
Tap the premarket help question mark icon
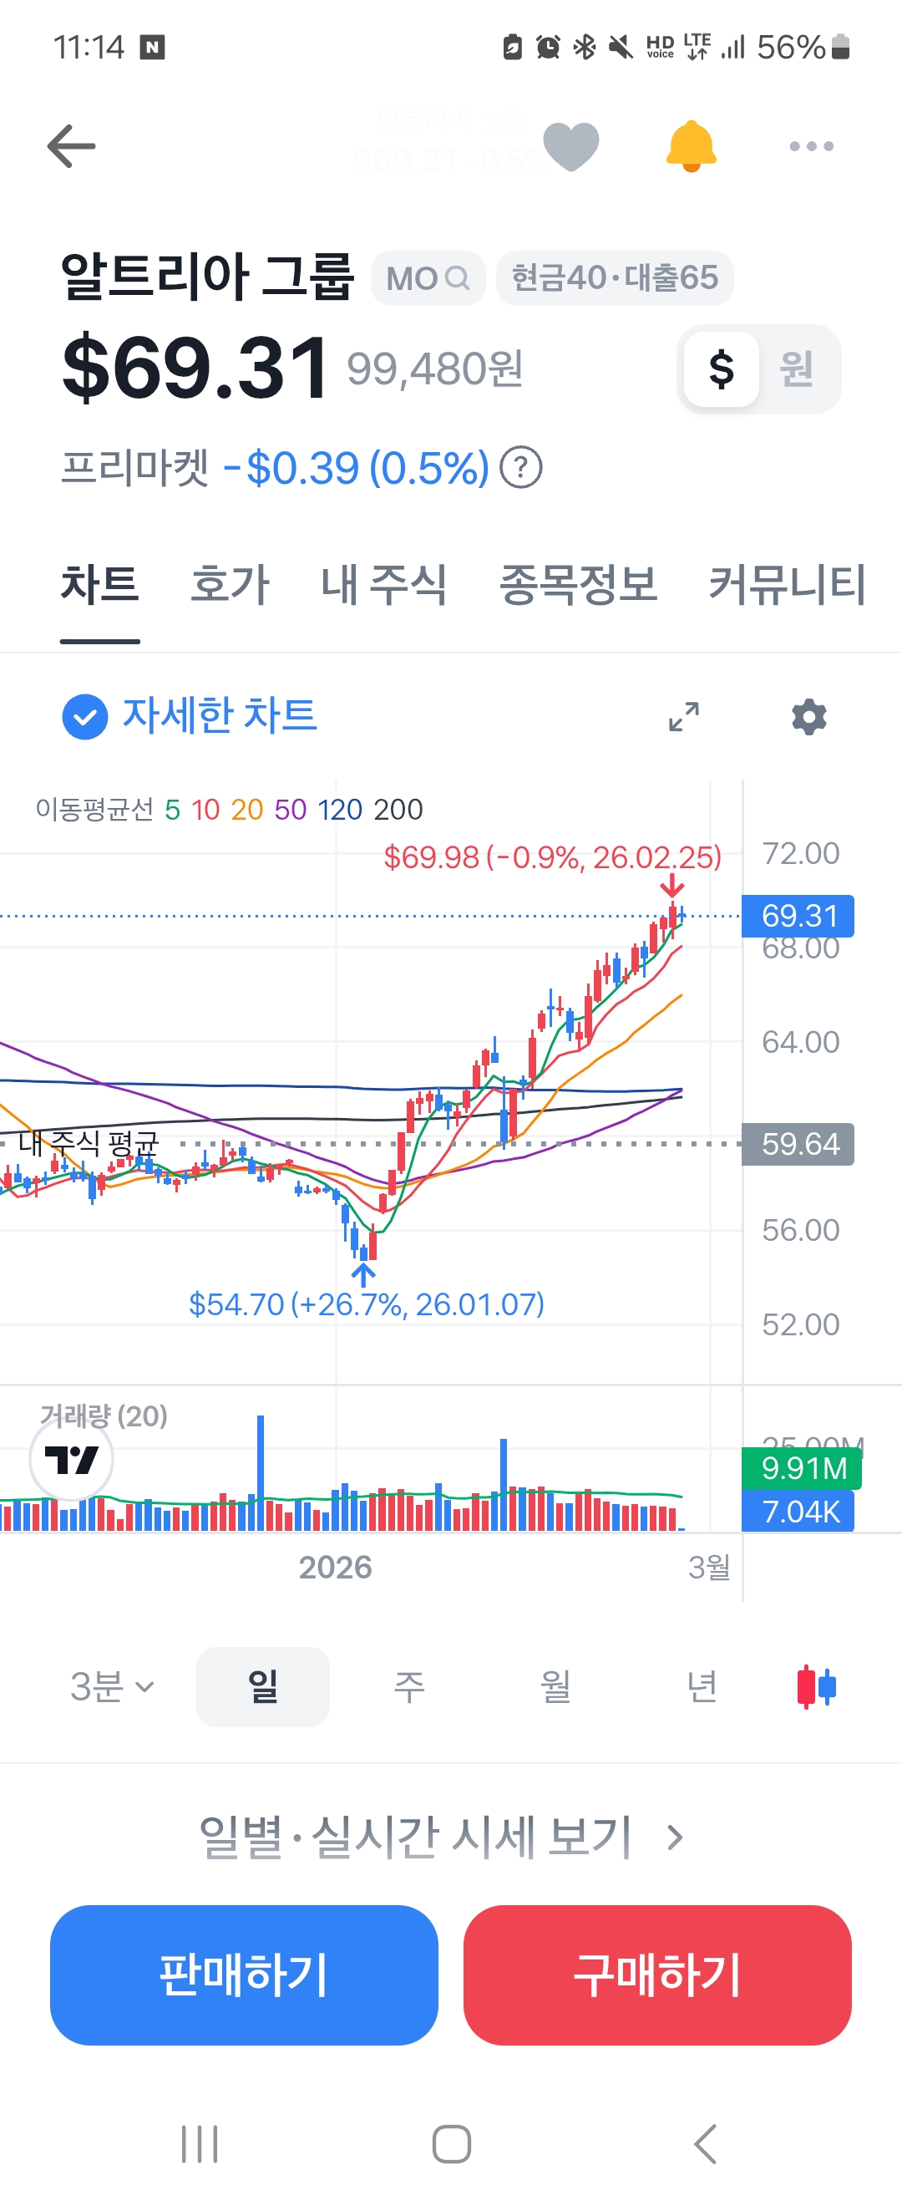(521, 469)
